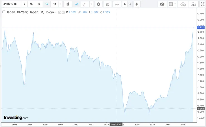Select the first 1D interval button

[x=39, y=4]
